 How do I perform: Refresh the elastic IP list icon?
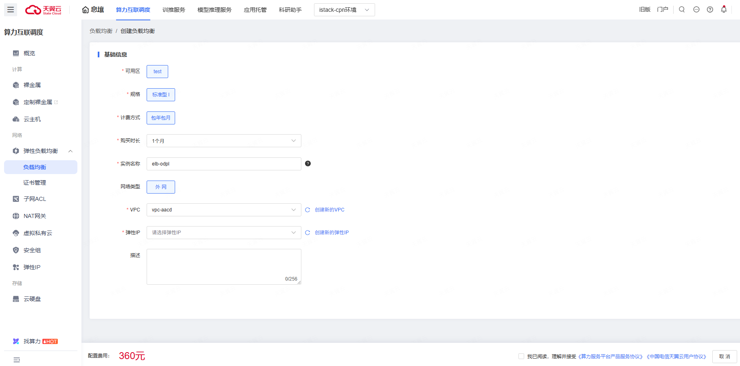(x=307, y=233)
